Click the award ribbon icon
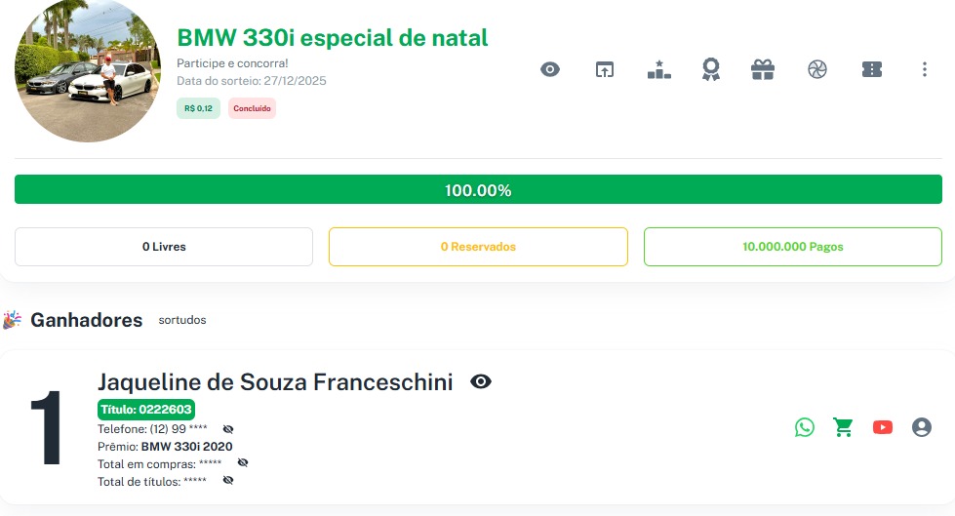955x516 pixels. click(711, 69)
